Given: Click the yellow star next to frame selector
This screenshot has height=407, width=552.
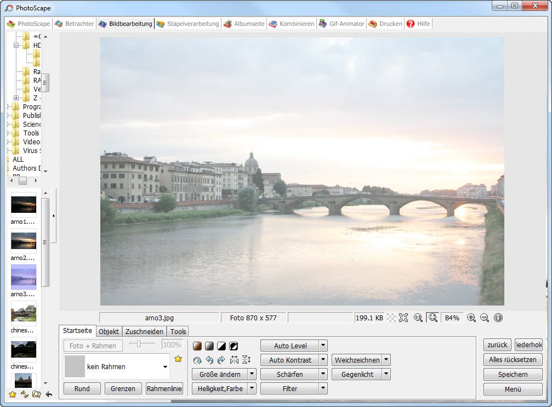Looking at the screenshot, I should pos(178,359).
